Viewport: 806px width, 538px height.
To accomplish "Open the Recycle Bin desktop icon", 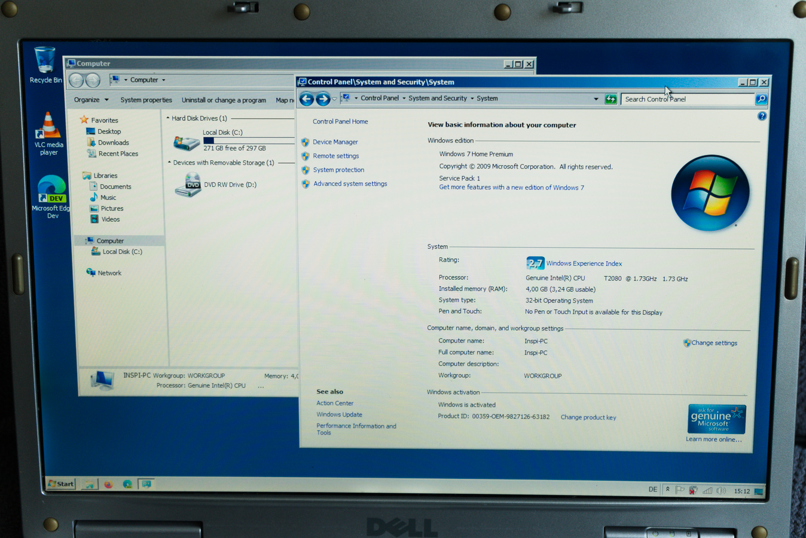I will 45,65.
